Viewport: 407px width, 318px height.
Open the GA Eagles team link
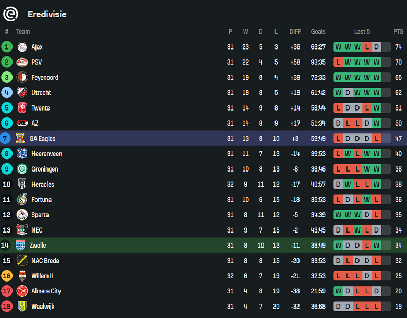pyautogui.click(x=42, y=139)
